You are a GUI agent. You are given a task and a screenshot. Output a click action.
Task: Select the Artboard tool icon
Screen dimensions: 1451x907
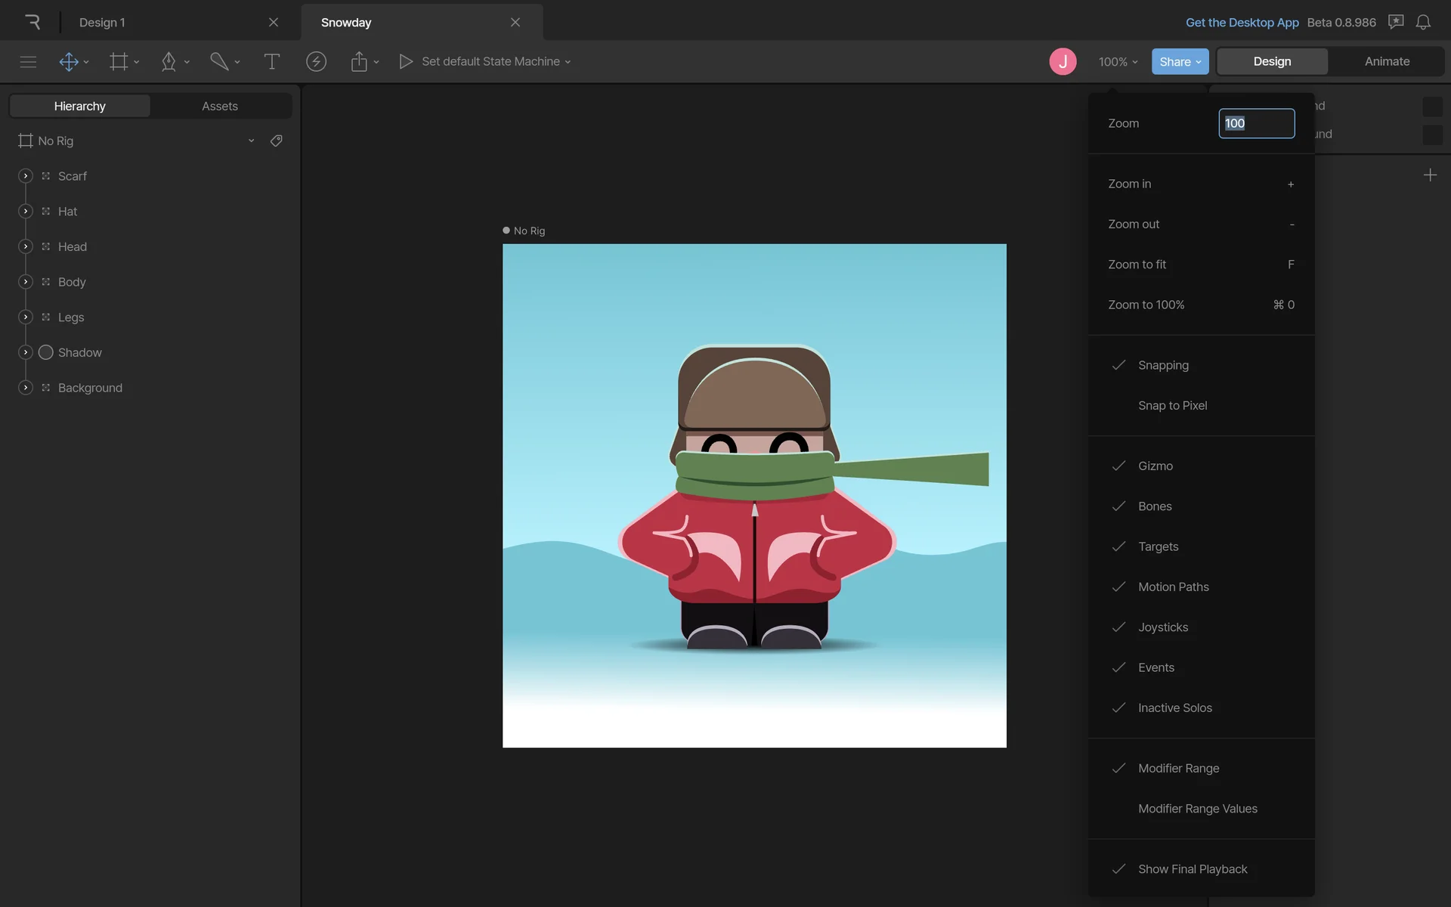(119, 62)
